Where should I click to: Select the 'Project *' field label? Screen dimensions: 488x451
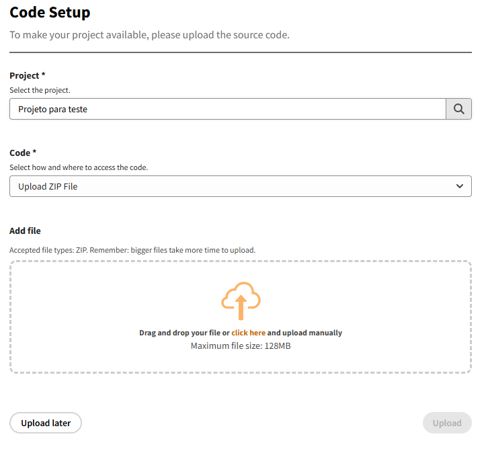(x=27, y=76)
